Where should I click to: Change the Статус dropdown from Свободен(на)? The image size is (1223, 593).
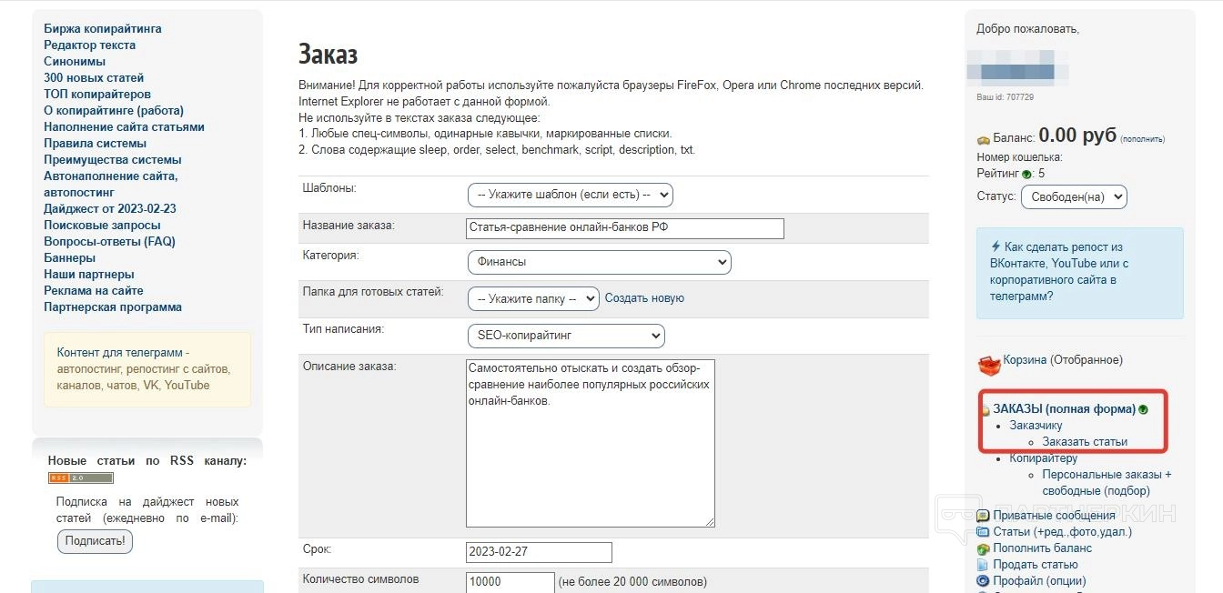(1074, 196)
